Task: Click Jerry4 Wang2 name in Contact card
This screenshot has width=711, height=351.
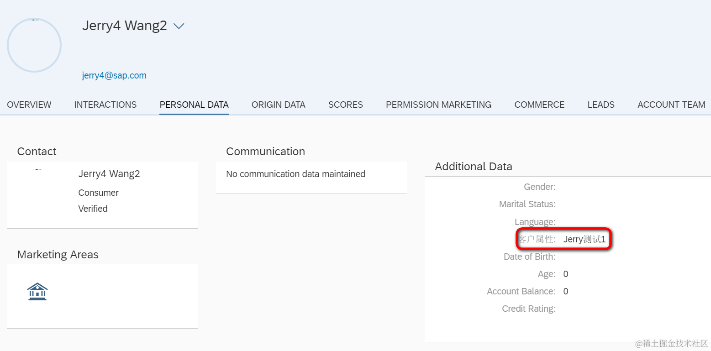Action: point(109,174)
